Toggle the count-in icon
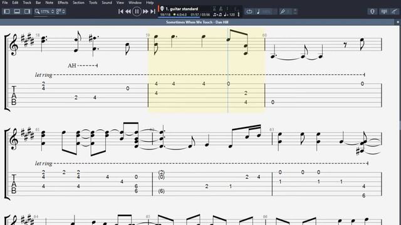Viewport: 401px width, 225px height. tap(214, 9)
